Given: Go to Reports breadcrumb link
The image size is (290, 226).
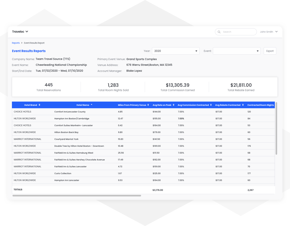Looking at the screenshot, I should [16, 43].
